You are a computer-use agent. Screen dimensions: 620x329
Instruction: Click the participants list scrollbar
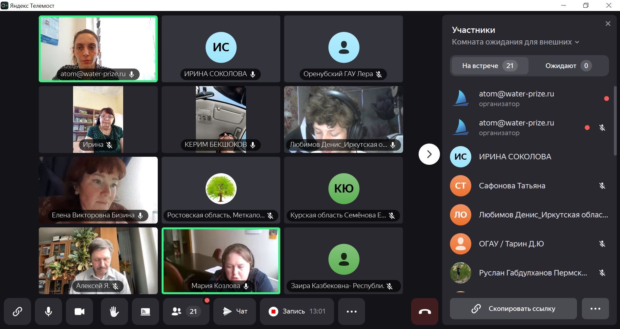tap(615, 121)
